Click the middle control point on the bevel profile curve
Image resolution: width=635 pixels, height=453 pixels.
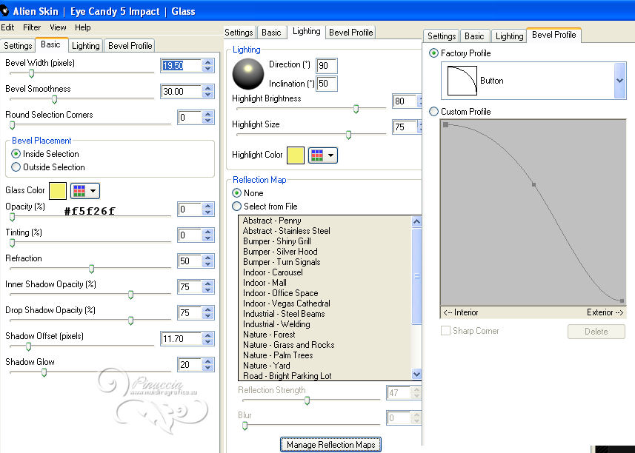pyautogui.click(x=534, y=185)
